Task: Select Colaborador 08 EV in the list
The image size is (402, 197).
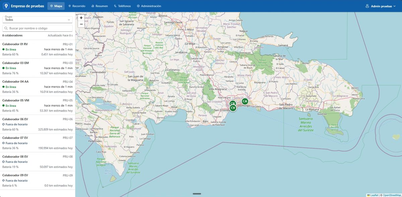Action: pos(38,161)
